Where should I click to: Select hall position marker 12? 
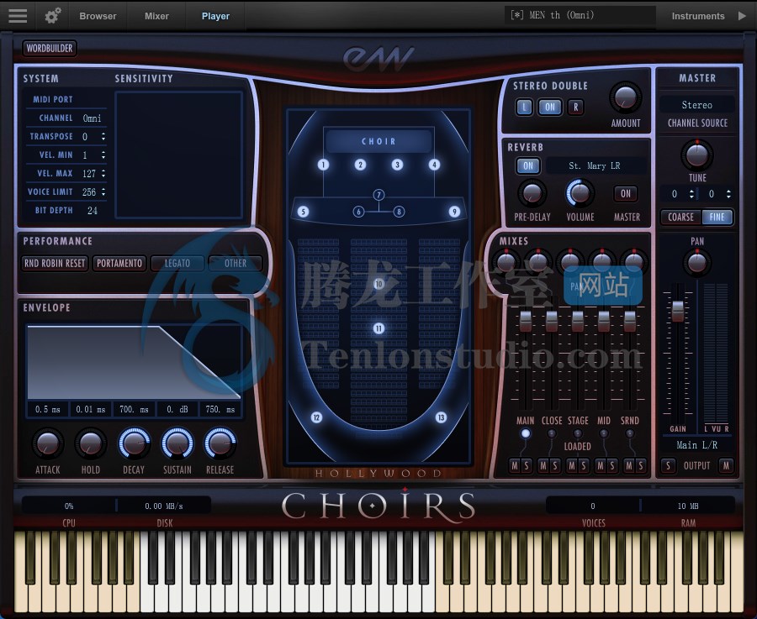click(316, 417)
